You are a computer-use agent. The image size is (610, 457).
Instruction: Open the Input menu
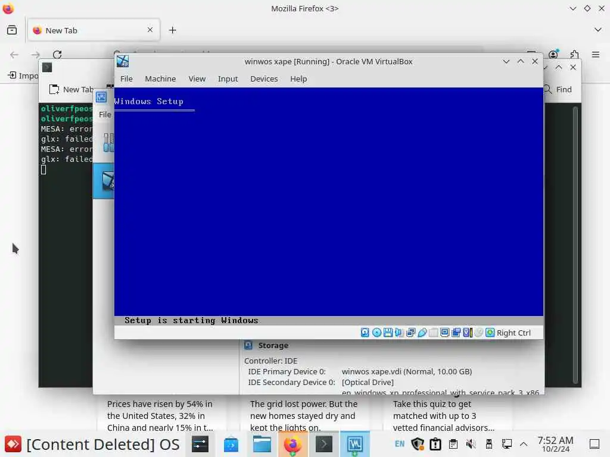[x=228, y=79]
